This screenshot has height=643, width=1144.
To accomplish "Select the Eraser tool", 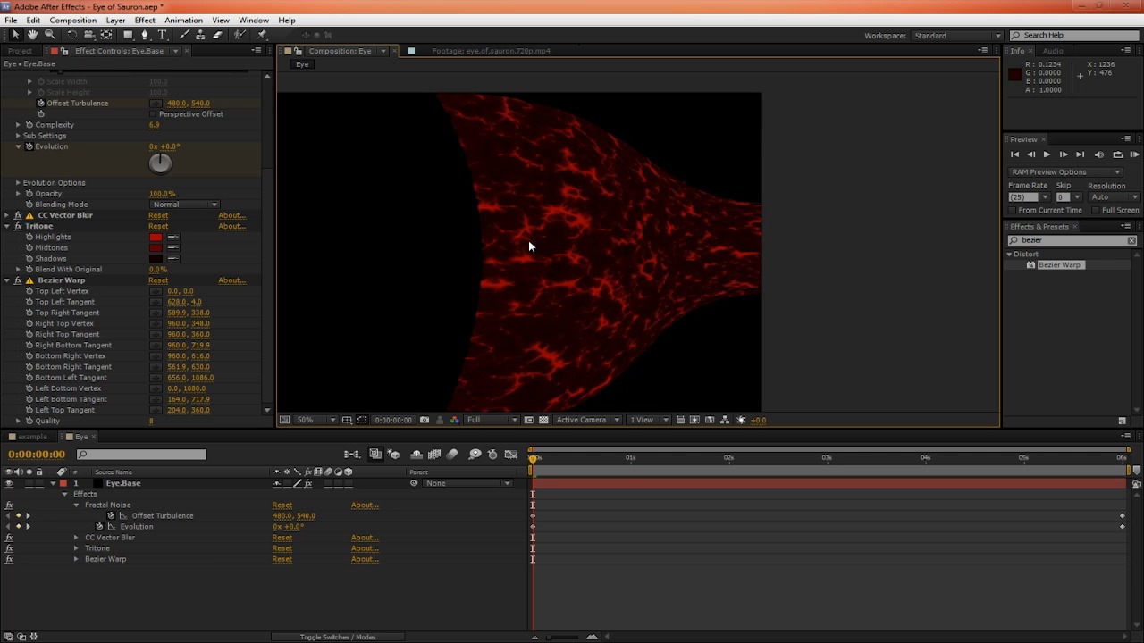I will pyautogui.click(x=217, y=35).
